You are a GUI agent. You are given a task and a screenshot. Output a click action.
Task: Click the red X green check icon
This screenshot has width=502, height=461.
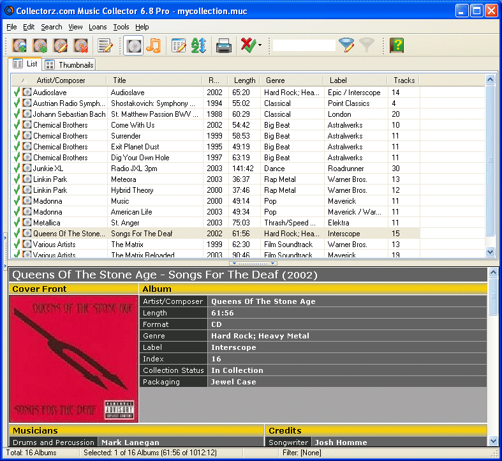point(248,45)
